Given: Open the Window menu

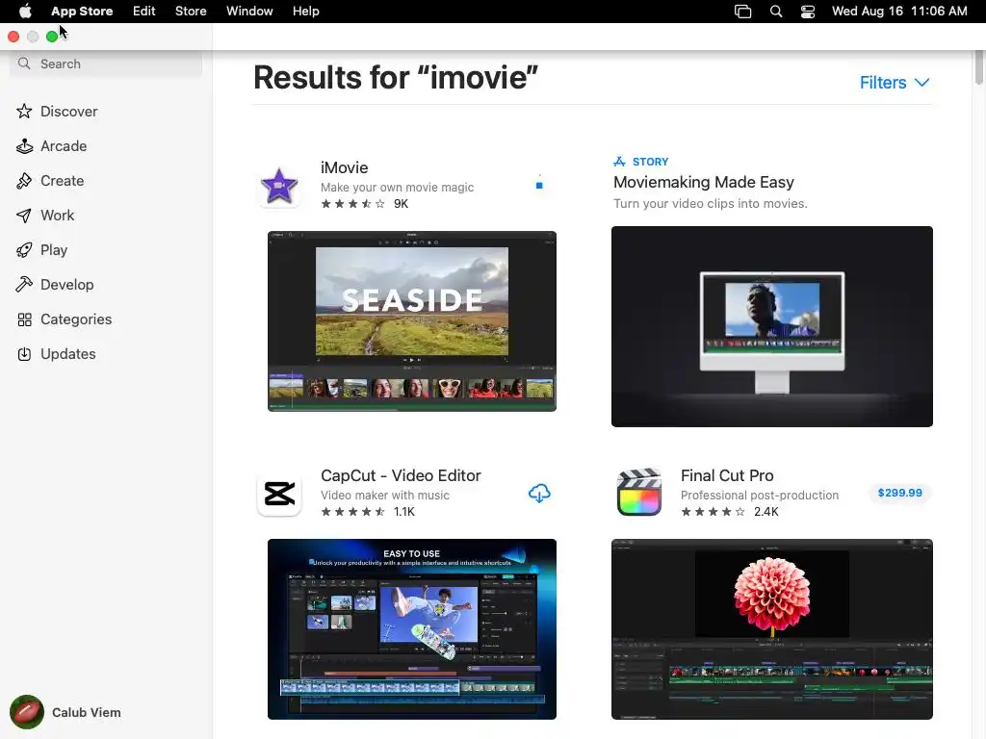Looking at the screenshot, I should pyautogui.click(x=249, y=12).
